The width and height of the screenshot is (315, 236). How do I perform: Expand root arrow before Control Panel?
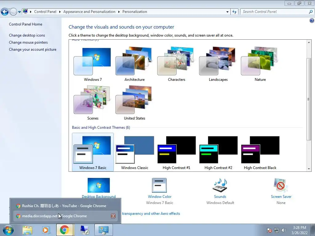[31, 12]
